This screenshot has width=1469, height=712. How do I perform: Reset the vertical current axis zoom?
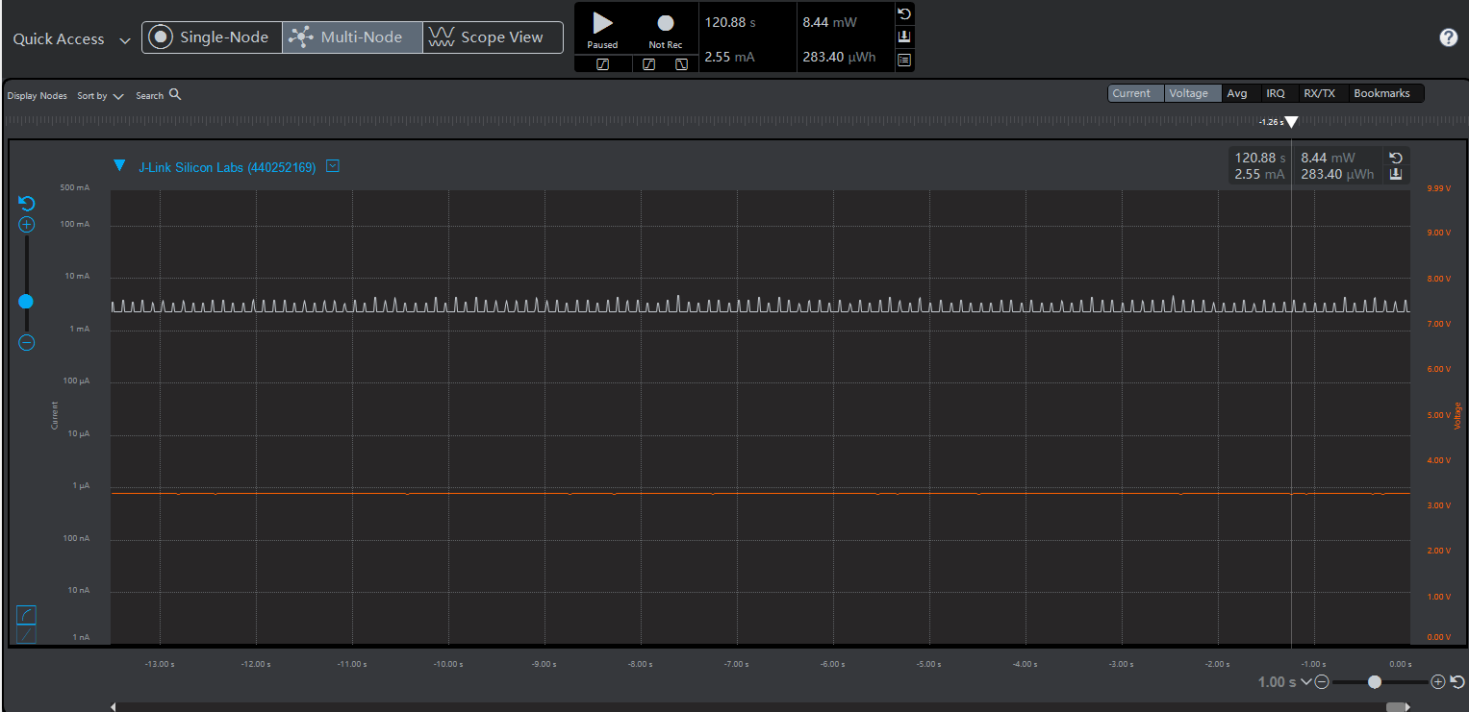point(27,204)
